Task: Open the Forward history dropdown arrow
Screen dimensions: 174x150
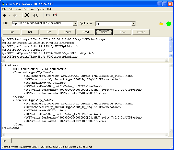Action: (x=20, y=15)
